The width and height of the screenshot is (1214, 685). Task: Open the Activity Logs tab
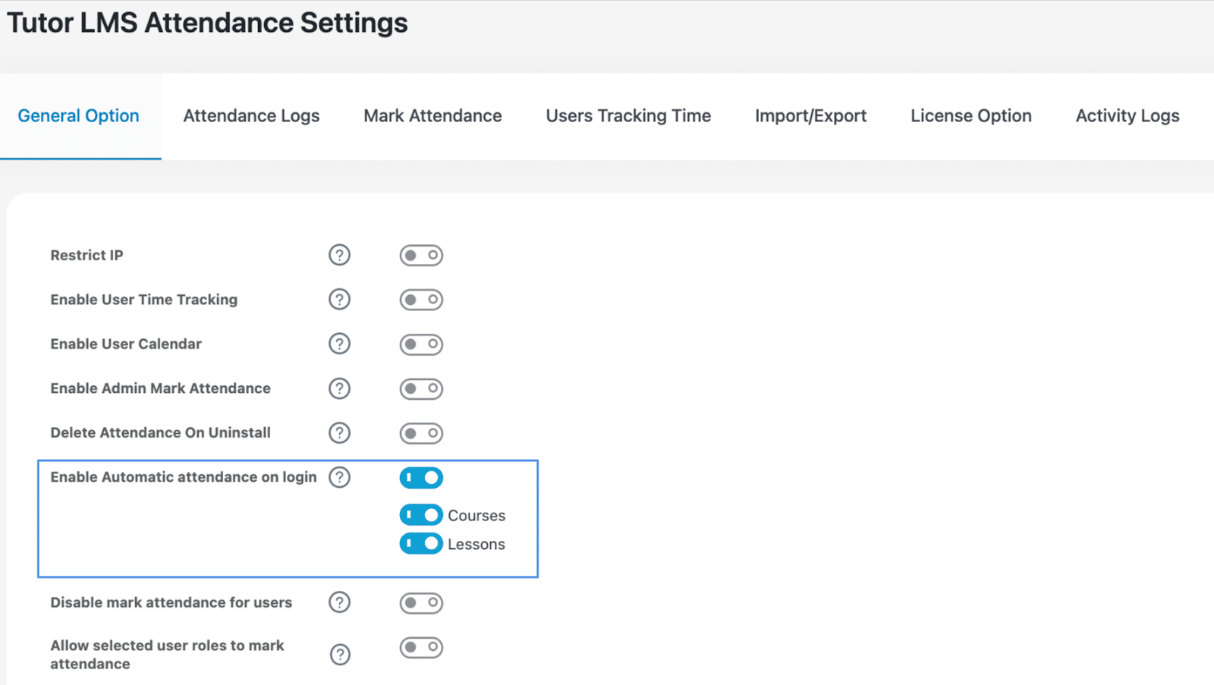coord(1128,116)
